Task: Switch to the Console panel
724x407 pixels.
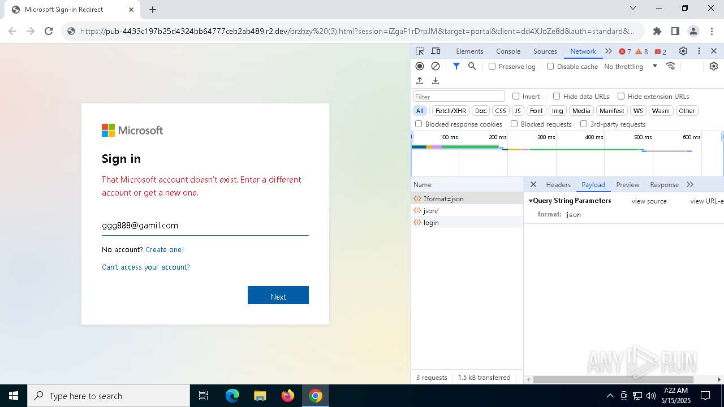Action: 508,51
